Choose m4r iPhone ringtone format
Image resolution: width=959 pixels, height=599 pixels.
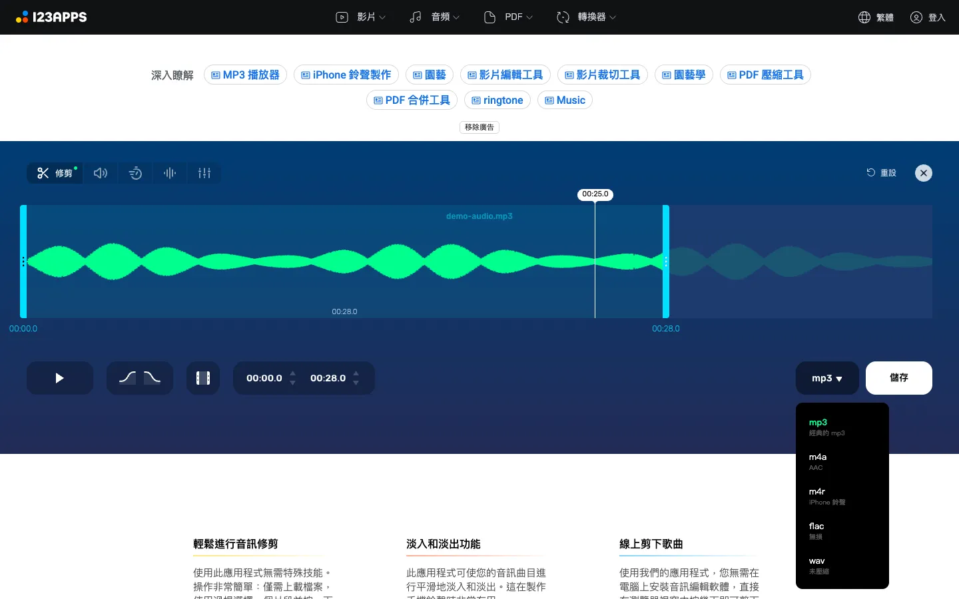click(x=842, y=497)
